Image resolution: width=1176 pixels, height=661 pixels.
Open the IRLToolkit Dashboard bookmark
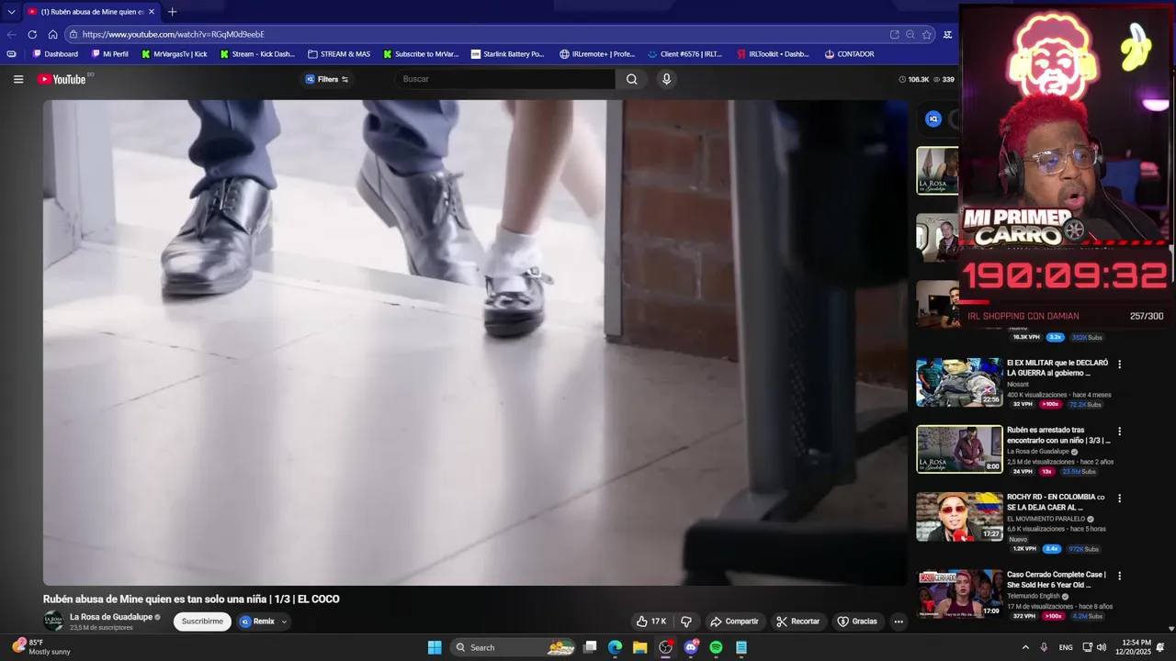[x=773, y=54]
